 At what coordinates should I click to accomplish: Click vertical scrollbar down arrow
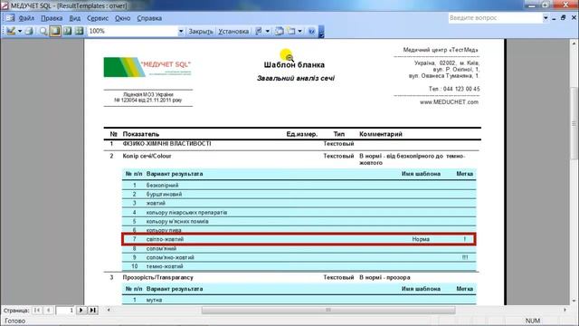(x=574, y=302)
